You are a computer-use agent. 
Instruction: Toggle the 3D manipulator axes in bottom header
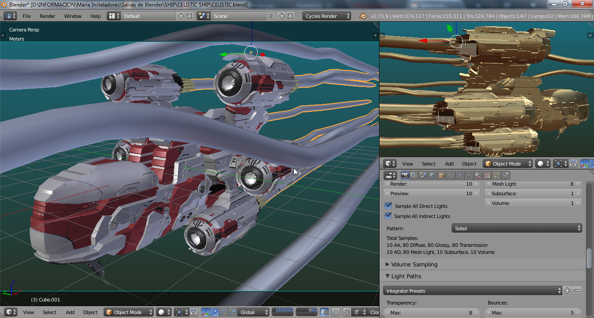205,312
